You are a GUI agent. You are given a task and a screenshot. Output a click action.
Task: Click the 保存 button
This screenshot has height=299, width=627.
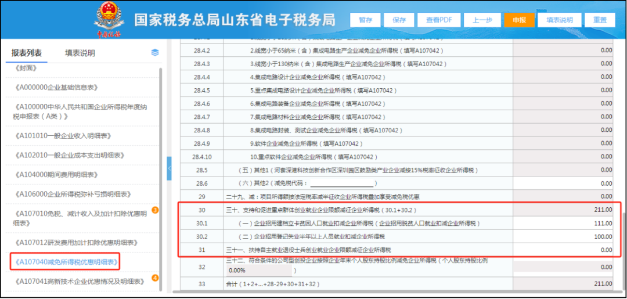(x=399, y=20)
